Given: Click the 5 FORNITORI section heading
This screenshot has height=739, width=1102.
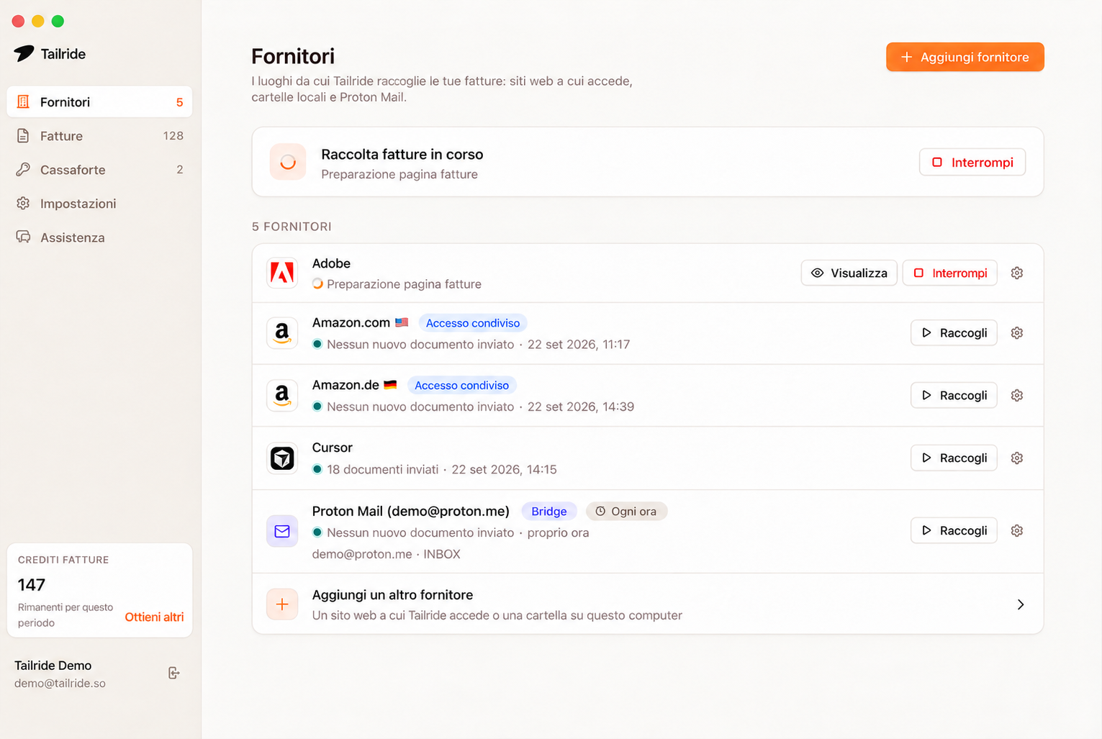Looking at the screenshot, I should 292,227.
